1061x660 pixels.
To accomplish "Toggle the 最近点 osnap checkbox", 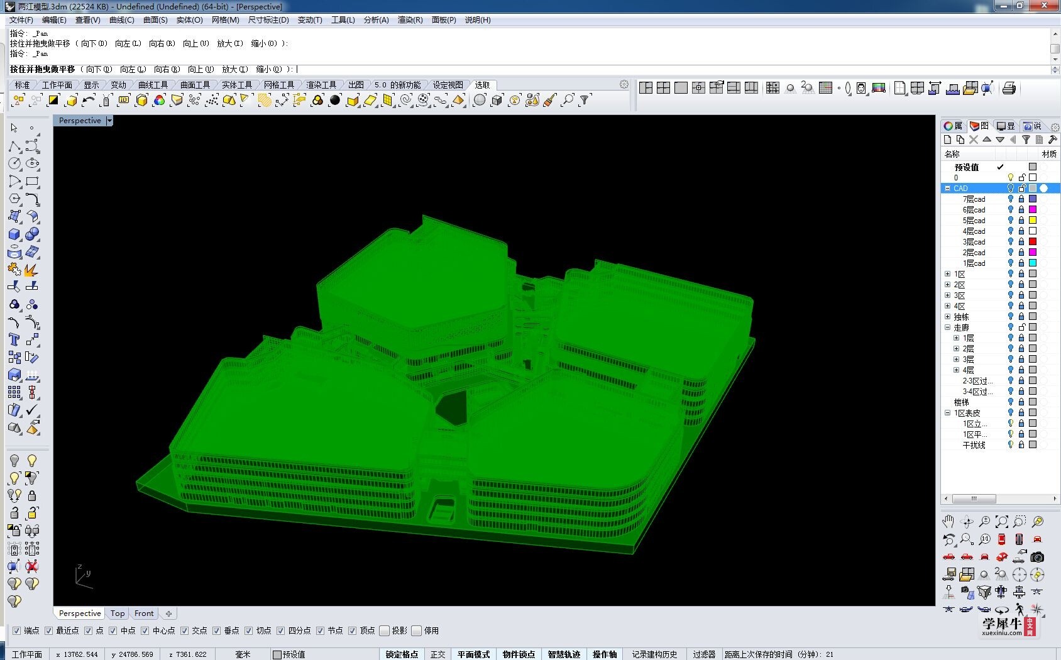I will tap(49, 630).
